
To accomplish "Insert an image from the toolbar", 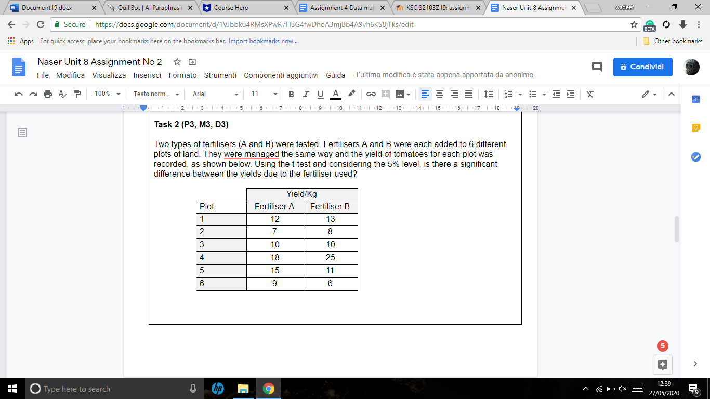I will tap(398, 94).
